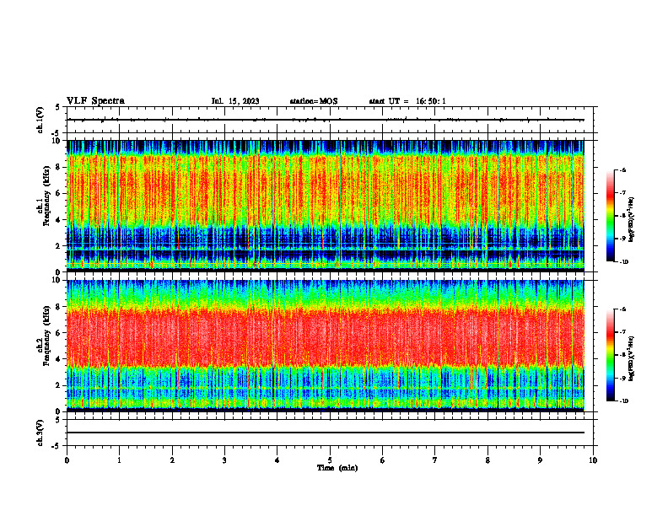Click the ch.1 voltage waveform trace

coord(325,120)
